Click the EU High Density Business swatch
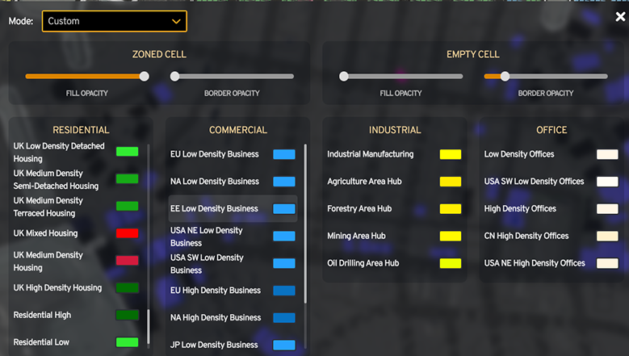 (x=284, y=291)
